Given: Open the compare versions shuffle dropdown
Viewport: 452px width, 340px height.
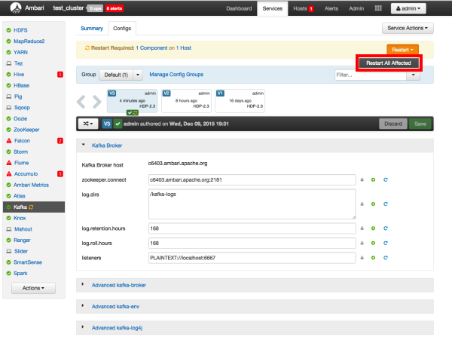Looking at the screenshot, I should click(x=88, y=124).
